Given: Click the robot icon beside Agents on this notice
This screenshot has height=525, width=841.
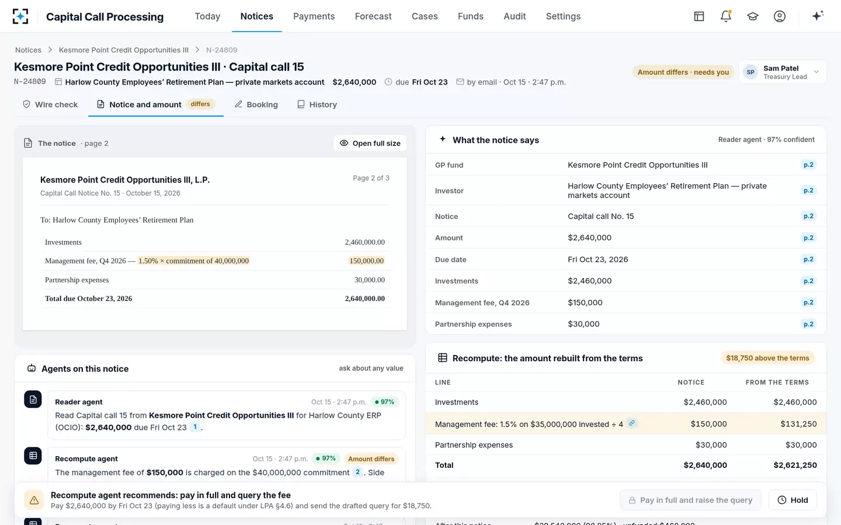Looking at the screenshot, I should pos(32,368).
